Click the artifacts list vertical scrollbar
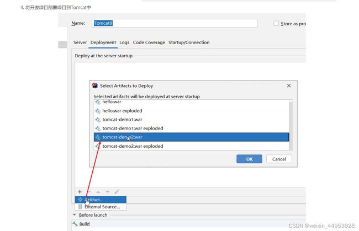This screenshot has width=359, height=231. [x=291, y=125]
